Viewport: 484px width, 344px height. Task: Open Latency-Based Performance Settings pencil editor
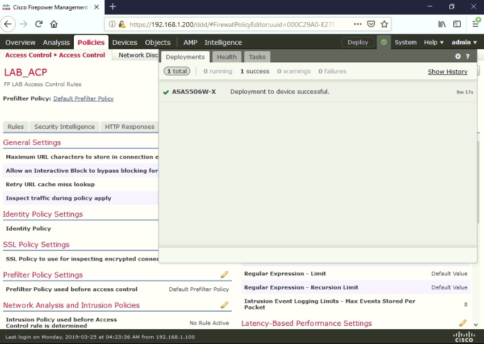tap(462, 322)
